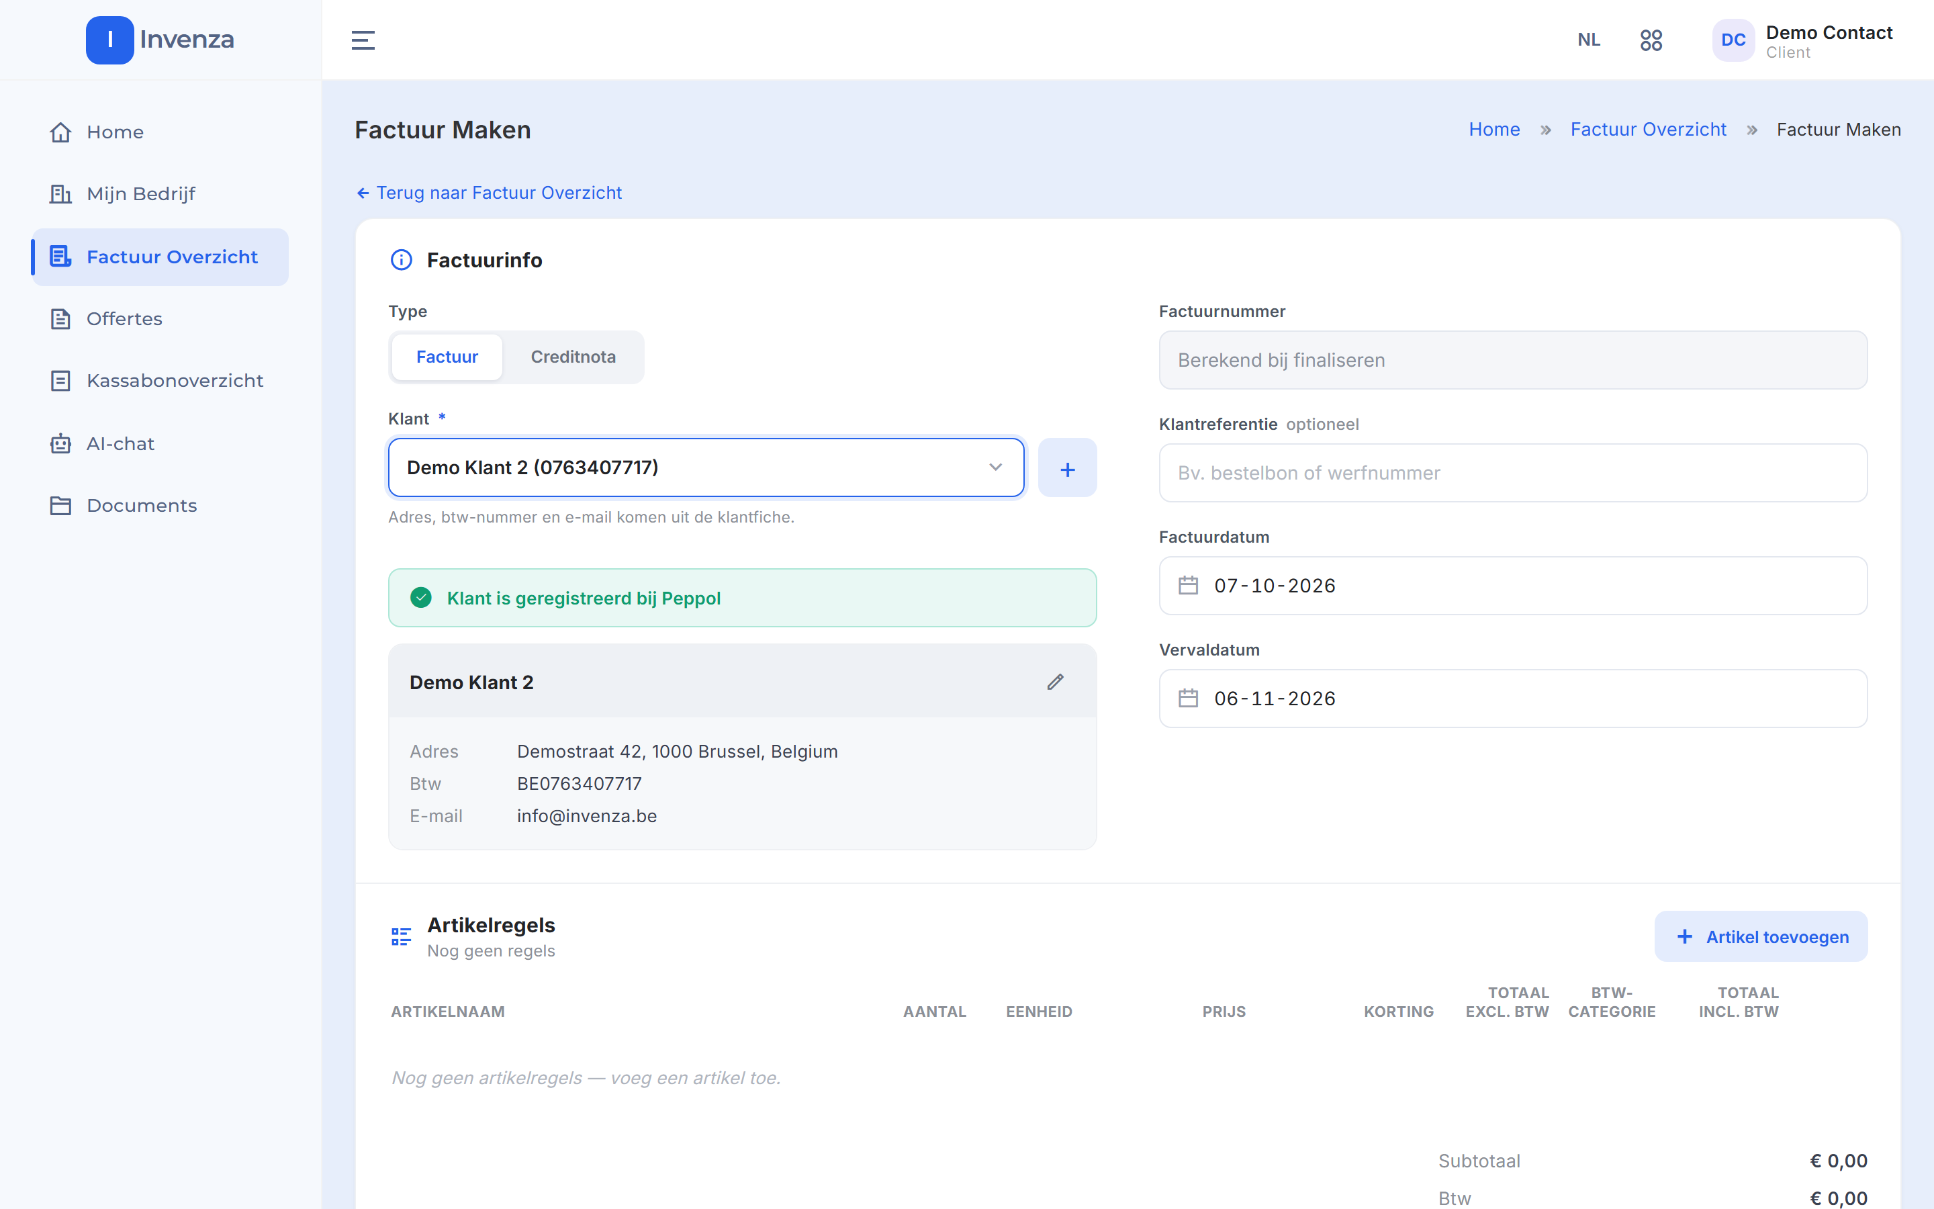The height and width of the screenshot is (1209, 1934).
Task: Open Demo Contact profile menu
Action: (x=1829, y=42)
